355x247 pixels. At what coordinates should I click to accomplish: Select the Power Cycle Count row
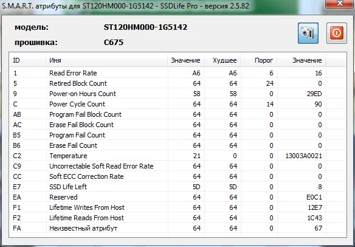coord(177,104)
